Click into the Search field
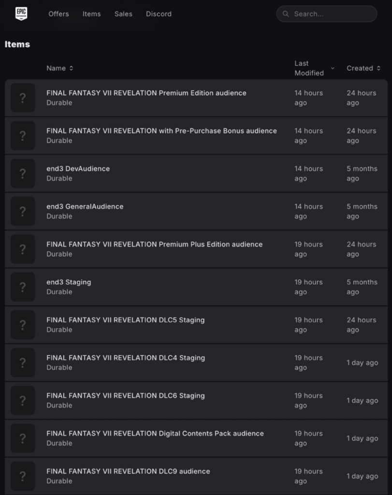This screenshot has height=495, width=392. coord(327,14)
